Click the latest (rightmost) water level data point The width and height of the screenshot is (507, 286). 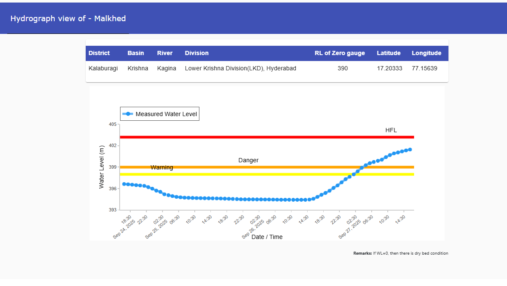point(410,150)
